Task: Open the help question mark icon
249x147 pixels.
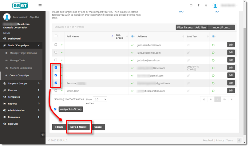Action: click(199, 5)
